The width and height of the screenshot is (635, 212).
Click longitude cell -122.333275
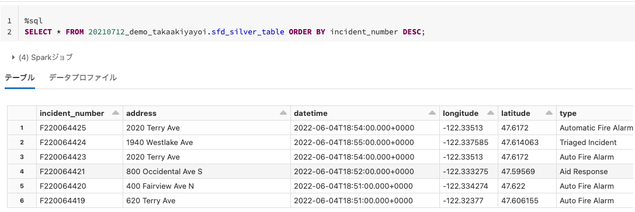[469, 172]
